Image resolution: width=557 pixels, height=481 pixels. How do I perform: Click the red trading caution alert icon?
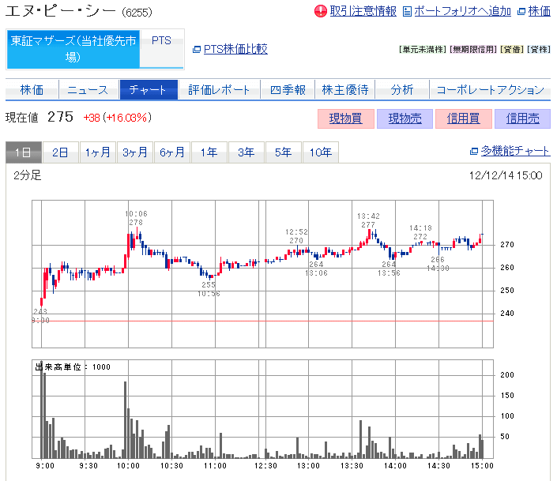[x=320, y=11]
